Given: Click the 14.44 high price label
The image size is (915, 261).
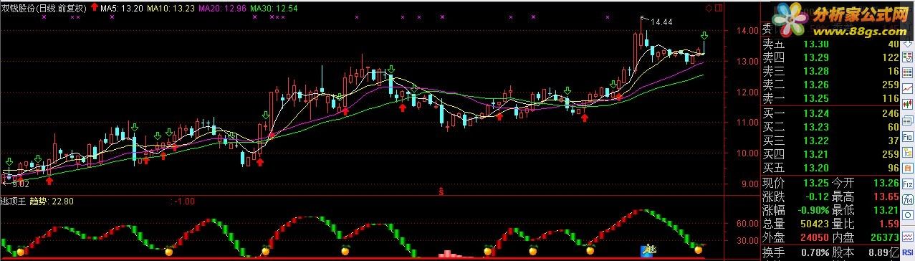Looking at the screenshot, I should (661, 23).
